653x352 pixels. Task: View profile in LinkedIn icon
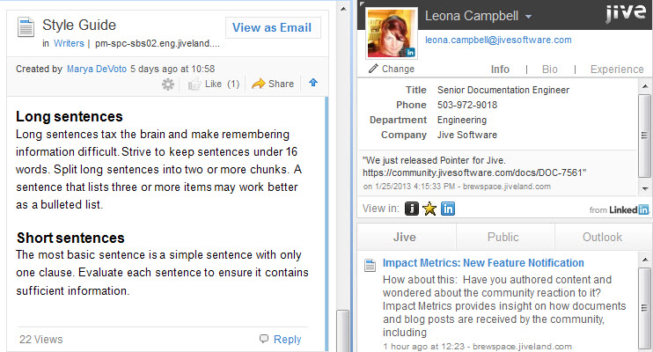448,209
